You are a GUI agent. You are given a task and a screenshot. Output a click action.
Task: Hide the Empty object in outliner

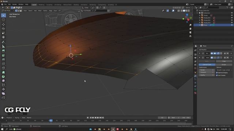click(x=232, y=15)
